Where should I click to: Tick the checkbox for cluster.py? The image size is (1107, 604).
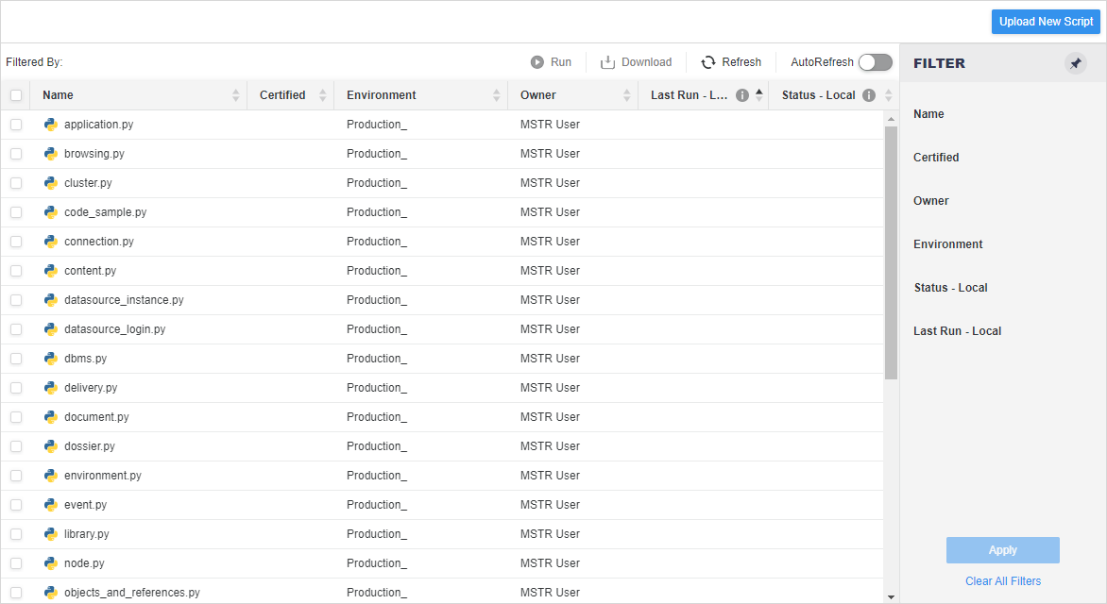coord(16,183)
